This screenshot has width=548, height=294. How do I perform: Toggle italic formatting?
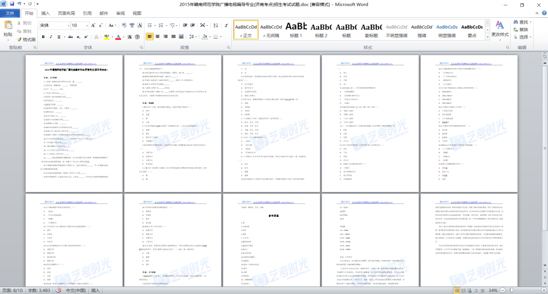[51, 37]
